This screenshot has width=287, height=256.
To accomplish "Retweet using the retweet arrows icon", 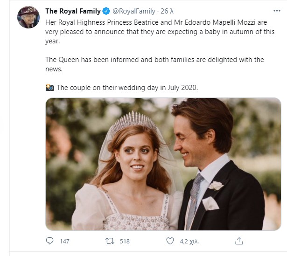I will pos(111,241).
